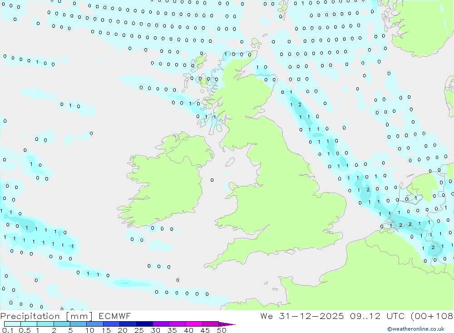Click the legend value label '0.1'
454x333 pixels.
(8, 330)
